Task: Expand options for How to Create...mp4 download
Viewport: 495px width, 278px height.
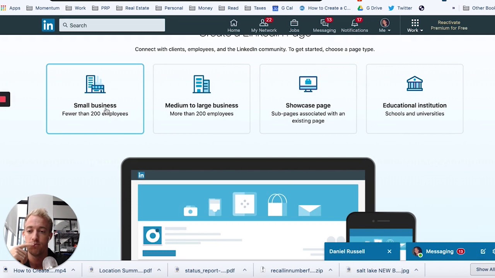Action: [x=73, y=270]
